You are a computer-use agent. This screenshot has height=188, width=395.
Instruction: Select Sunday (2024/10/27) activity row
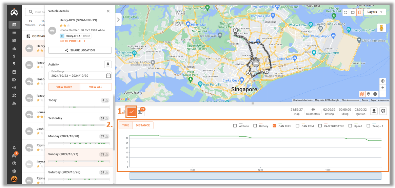[x=79, y=157]
